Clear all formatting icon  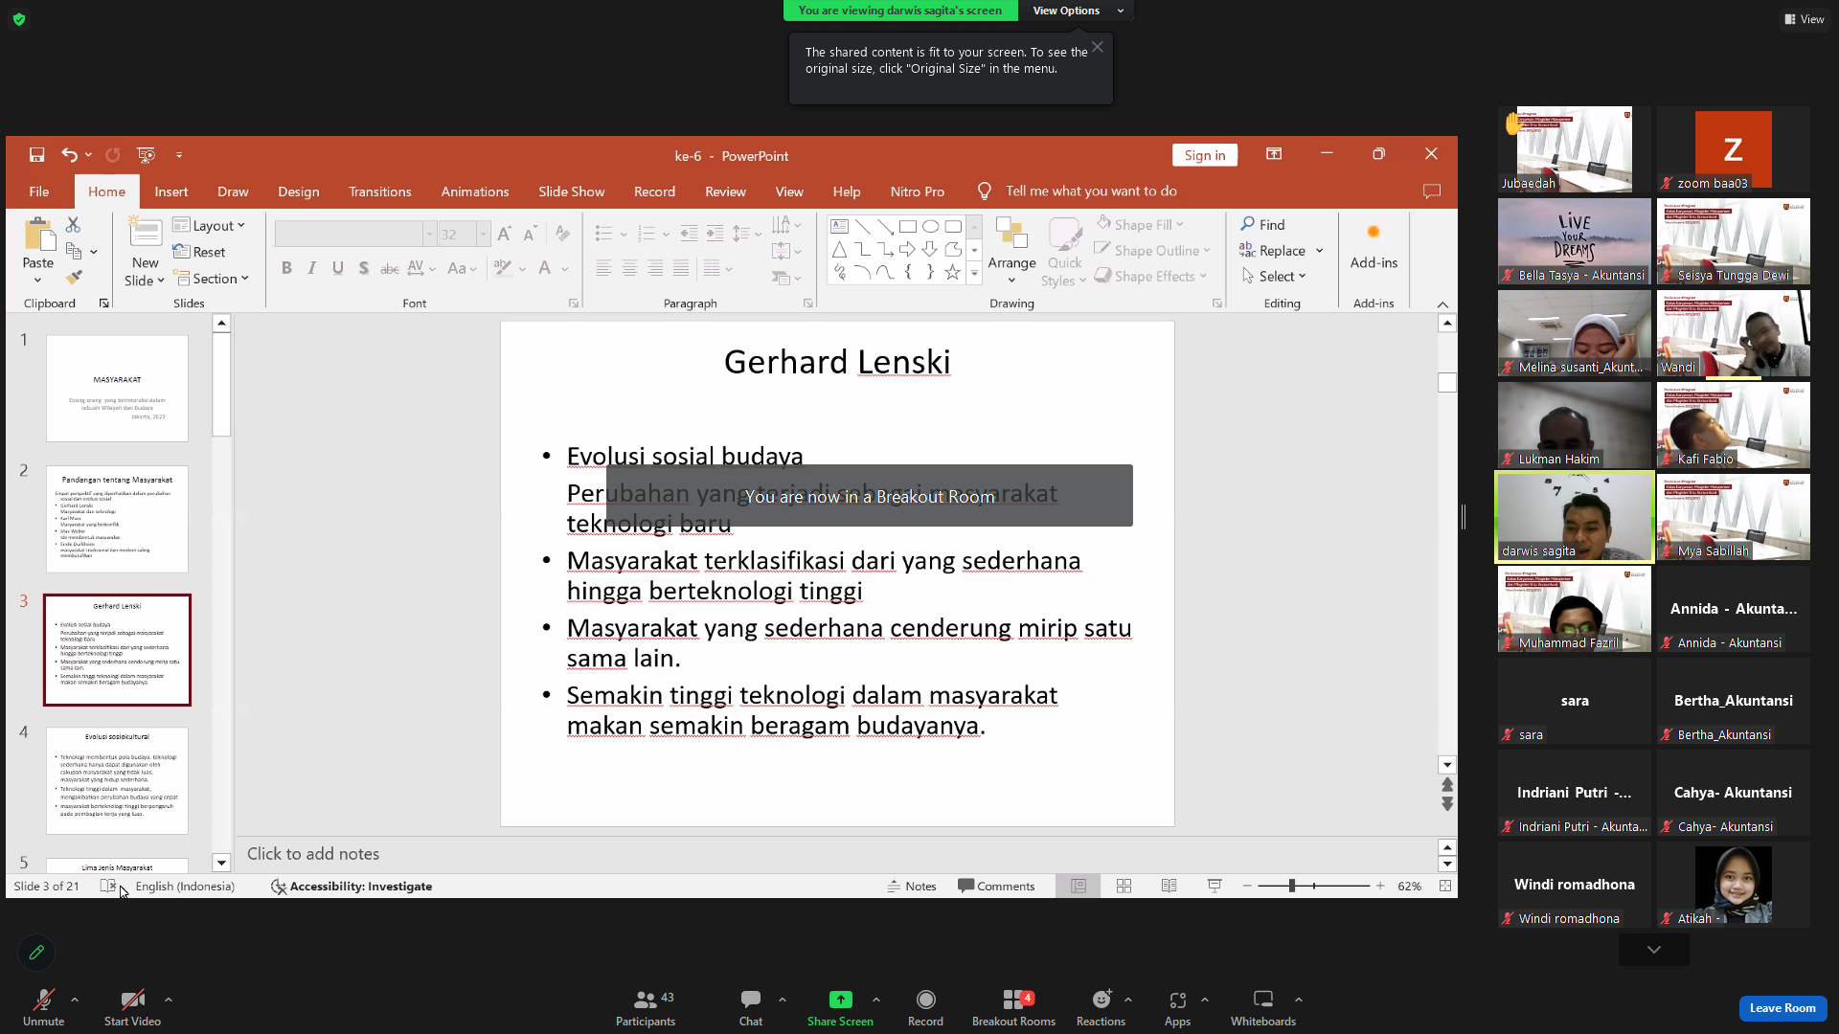pyautogui.click(x=562, y=234)
